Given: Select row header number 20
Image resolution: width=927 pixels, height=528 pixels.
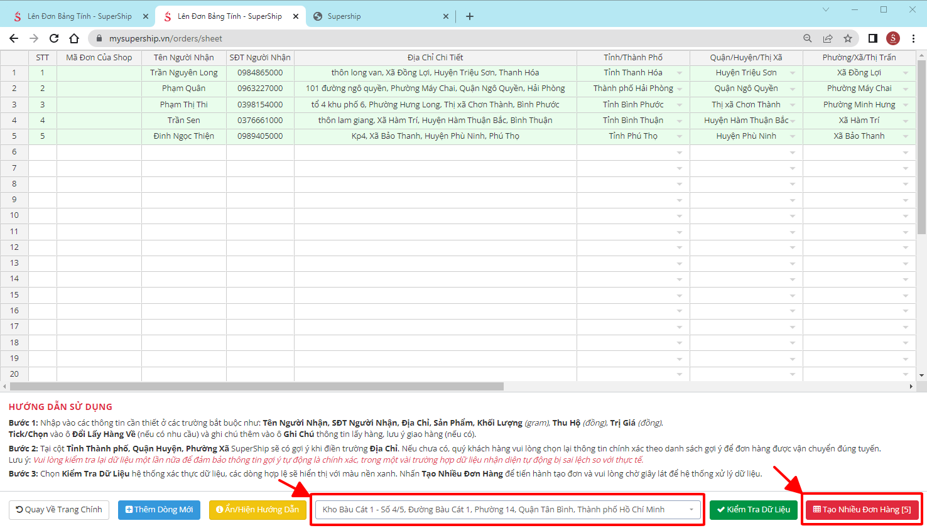Looking at the screenshot, I should pyautogui.click(x=14, y=374).
